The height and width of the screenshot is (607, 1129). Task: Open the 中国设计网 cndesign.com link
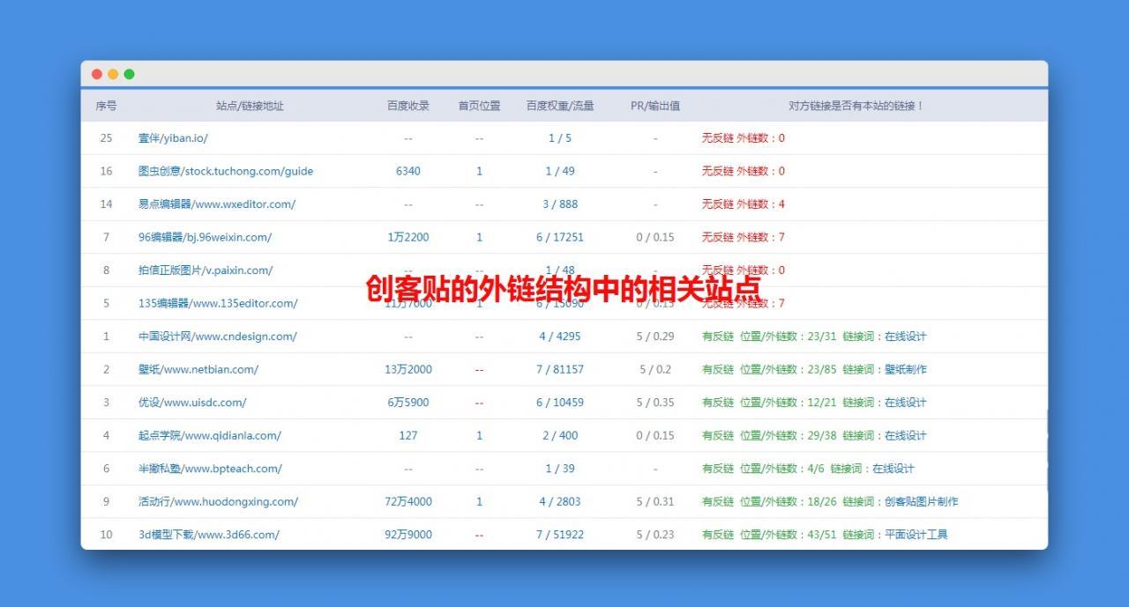click(x=218, y=337)
